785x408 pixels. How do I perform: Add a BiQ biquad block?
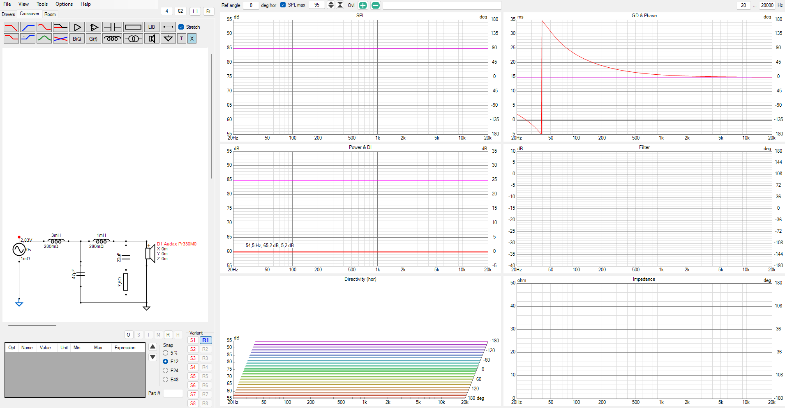pyautogui.click(x=77, y=39)
